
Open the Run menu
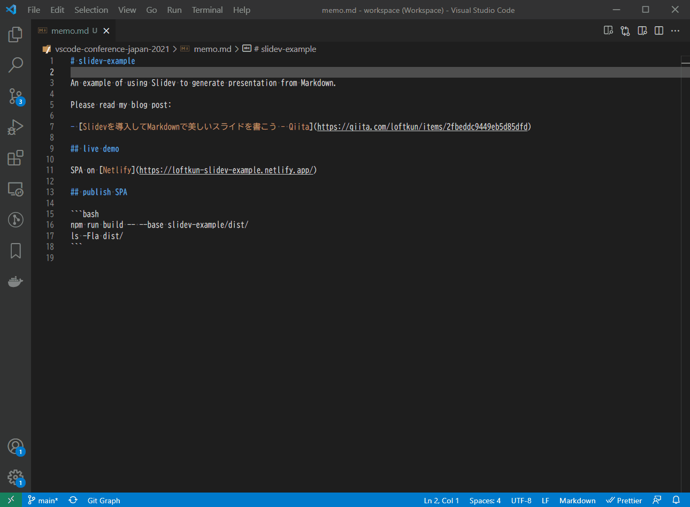click(174, 10)
